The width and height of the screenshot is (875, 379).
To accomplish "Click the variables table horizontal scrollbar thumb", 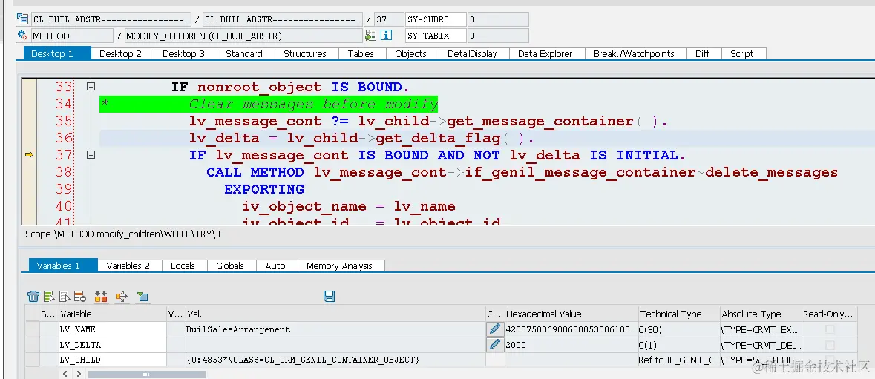I will coord(146,374).
